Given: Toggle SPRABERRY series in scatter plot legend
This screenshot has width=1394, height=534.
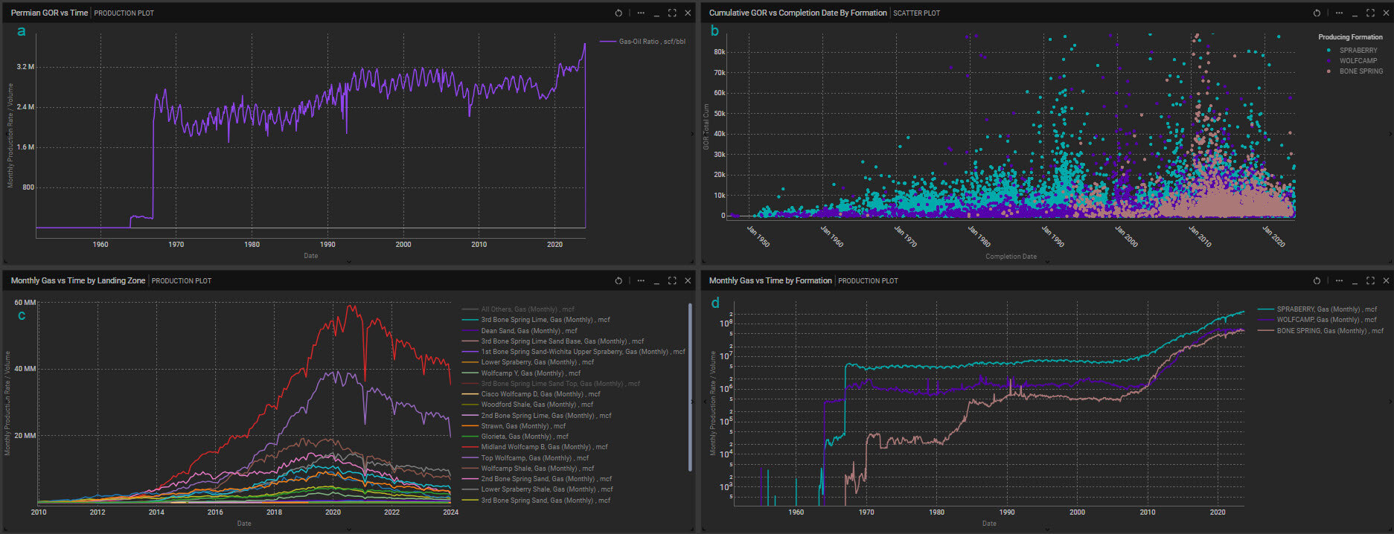Looking at the screenshot, I should pos(1358,51).
